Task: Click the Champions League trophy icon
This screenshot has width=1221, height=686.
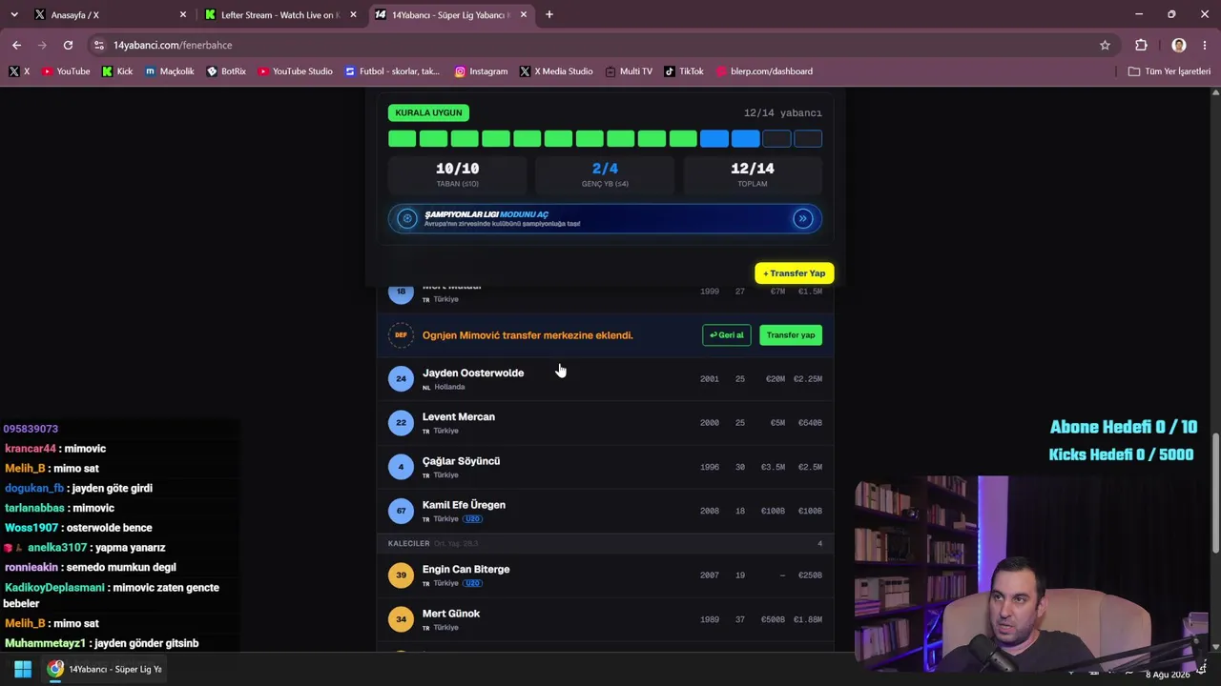Action: pos(407,219)
